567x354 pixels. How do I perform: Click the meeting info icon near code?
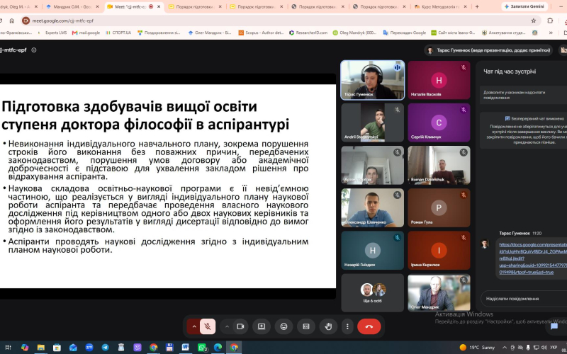click(x=34, y=50)
